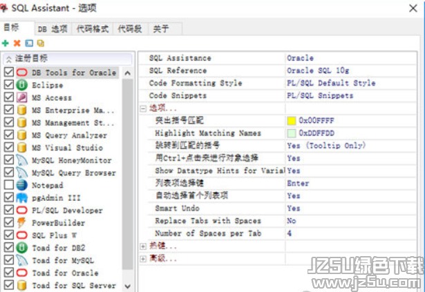Select the PL/SQL Developer row label
425x292 pixels.
click(x=67, y=210)
